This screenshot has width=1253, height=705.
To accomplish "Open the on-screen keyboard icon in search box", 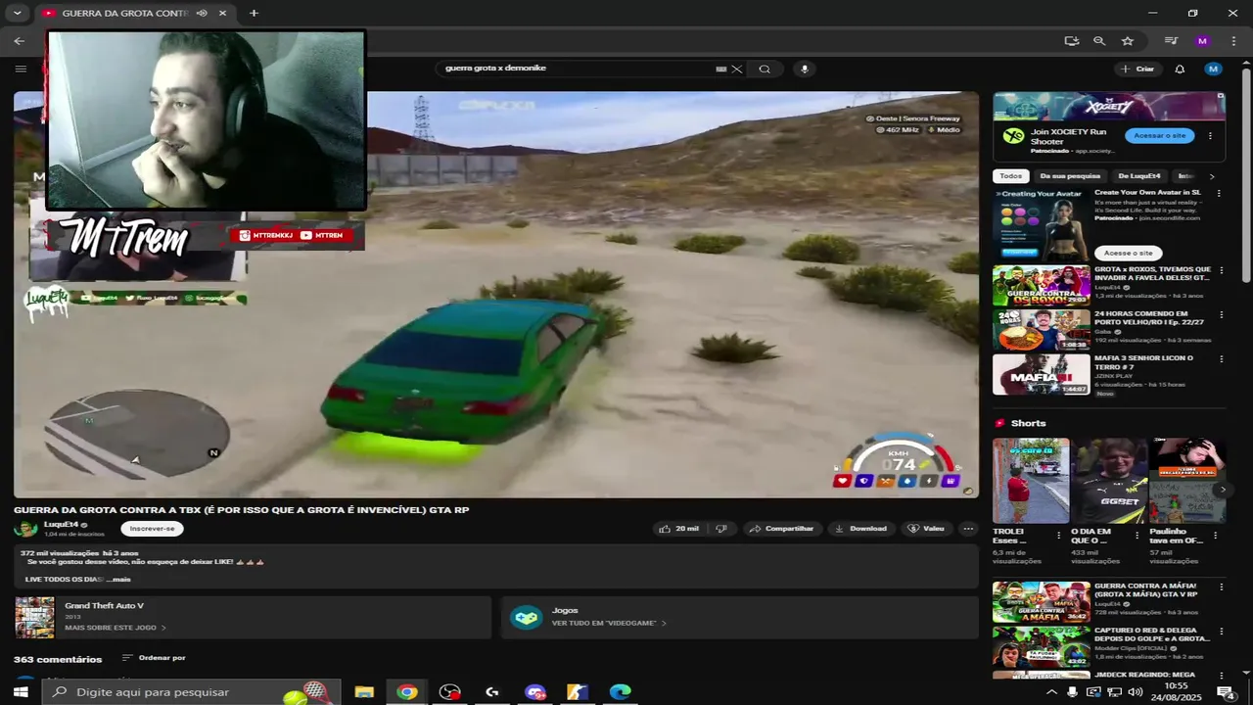I will (721, 69).
